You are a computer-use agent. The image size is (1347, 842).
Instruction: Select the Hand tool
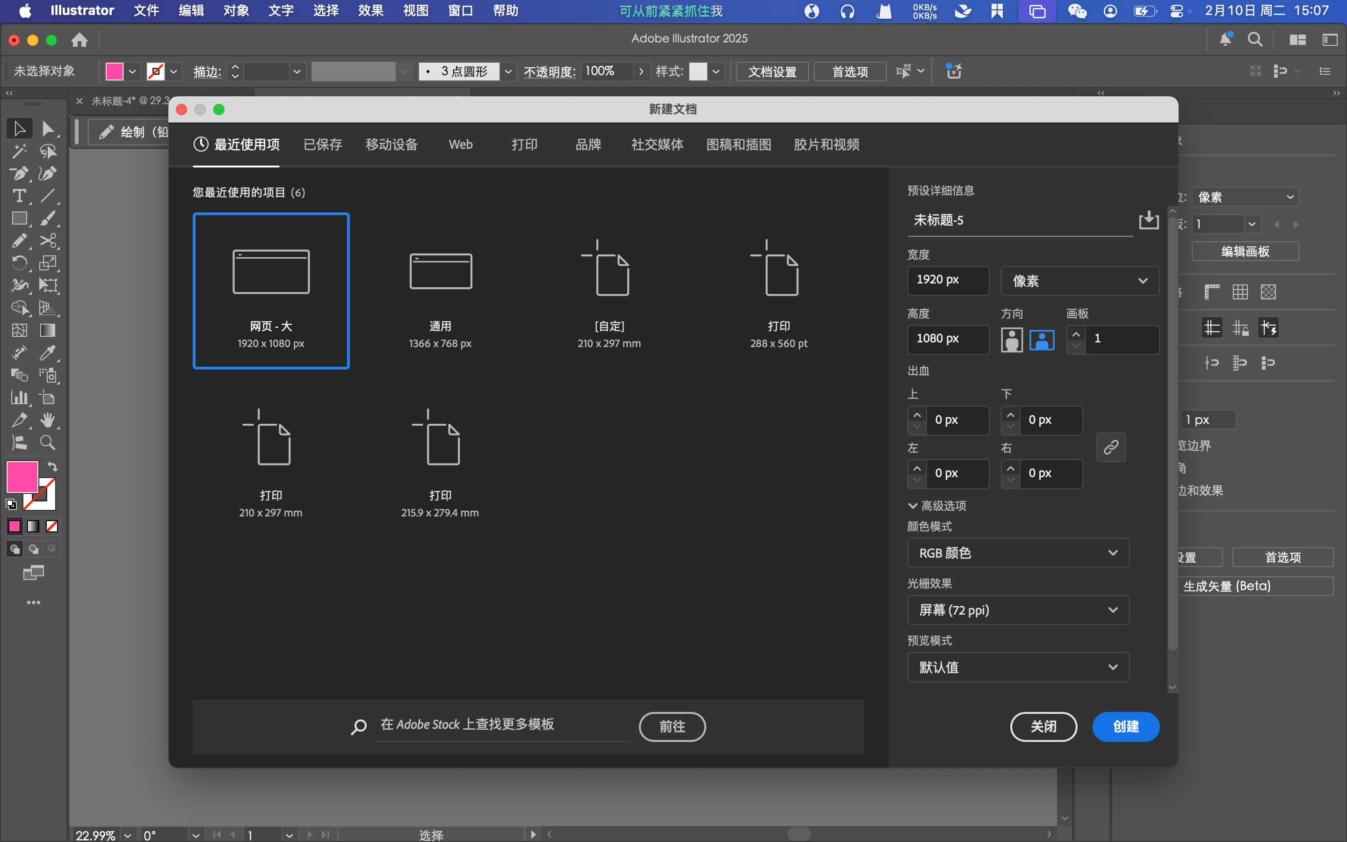(x=48, y=420)
